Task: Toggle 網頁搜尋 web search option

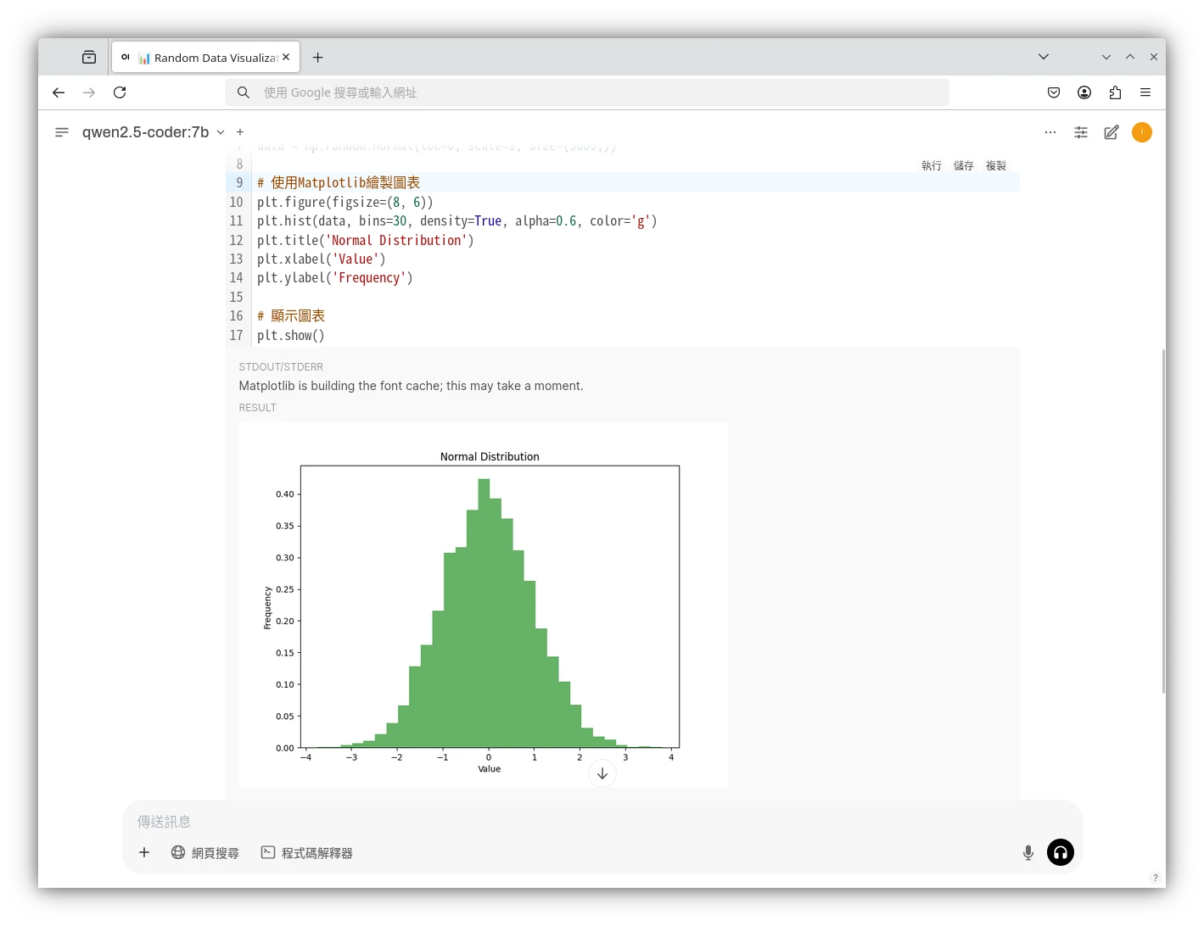Action: (205, 853)
